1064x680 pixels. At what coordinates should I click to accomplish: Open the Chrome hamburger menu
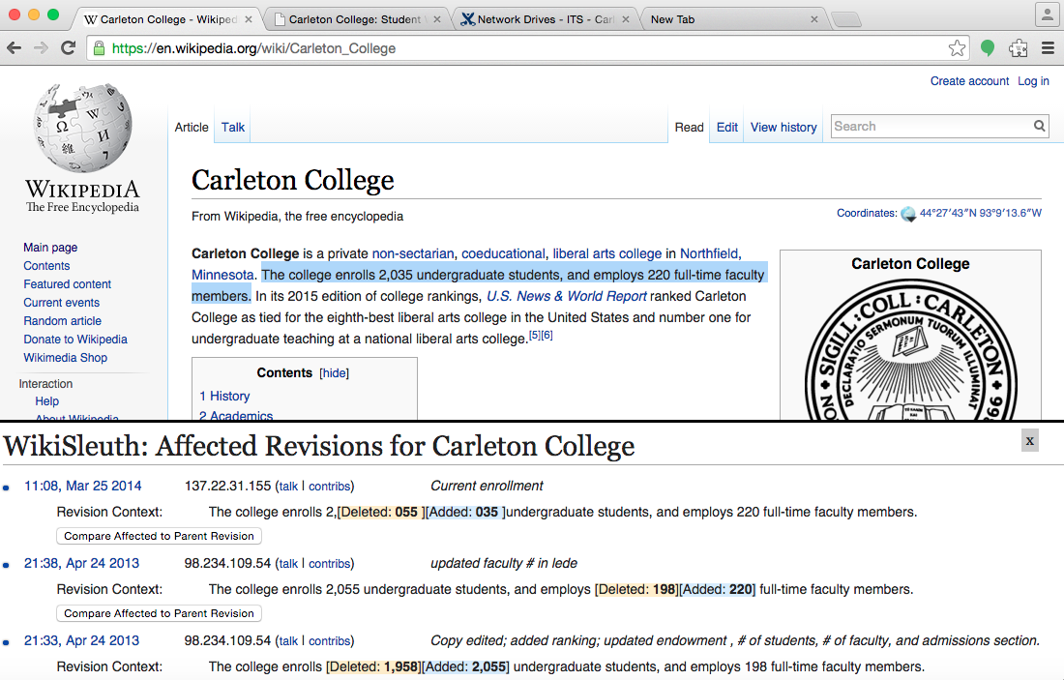pyautogui.click(x=1048, y=46)
